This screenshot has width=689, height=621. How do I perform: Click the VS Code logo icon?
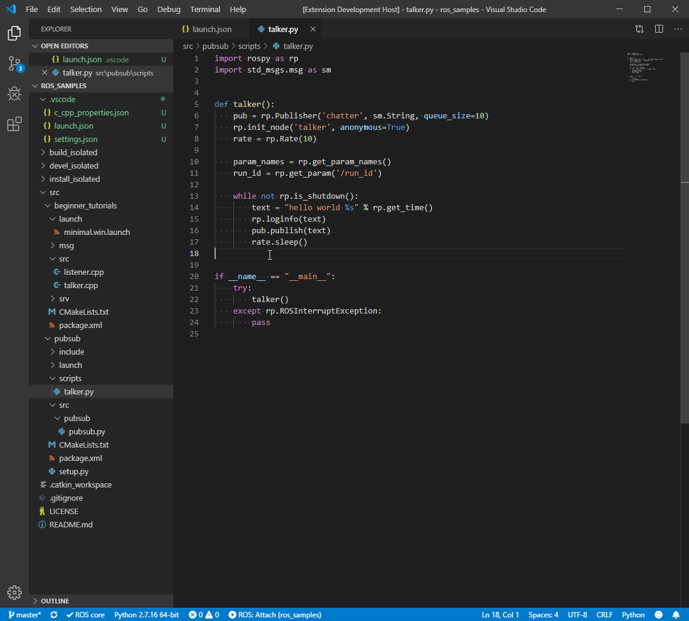[11, 9]
